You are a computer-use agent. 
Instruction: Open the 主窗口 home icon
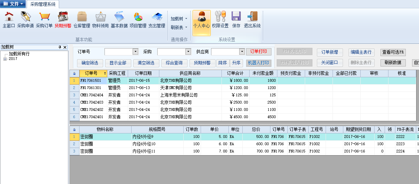9,20
